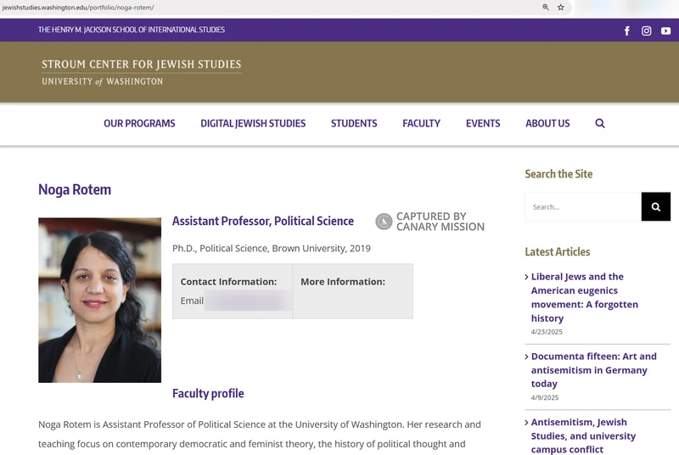The height and width of the screenshot is (455, 679).
Task: Click the zoom magnifier in address bar
Action: click(546, 7)
